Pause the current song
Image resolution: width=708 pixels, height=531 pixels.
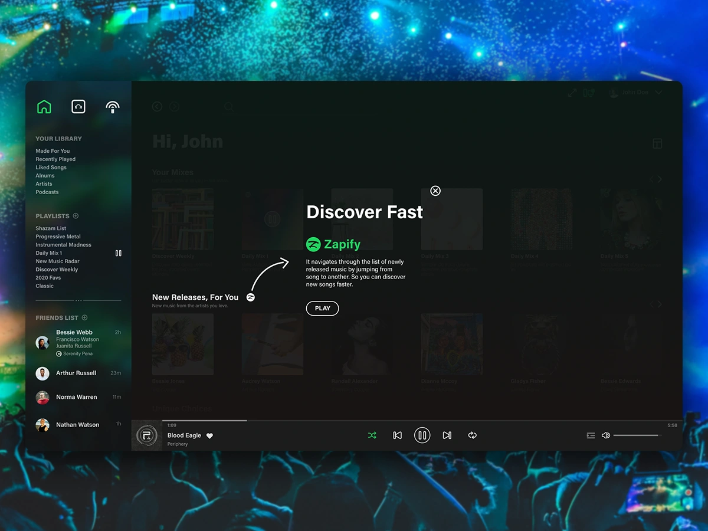pos(422,435)
